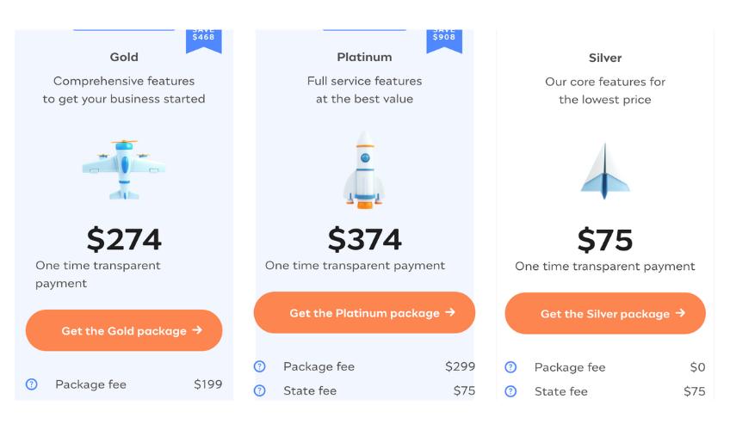Viewport: 730px width, 430px height.
Task: Open help tooltip for Platinum State fee
Action: [260, 391]
